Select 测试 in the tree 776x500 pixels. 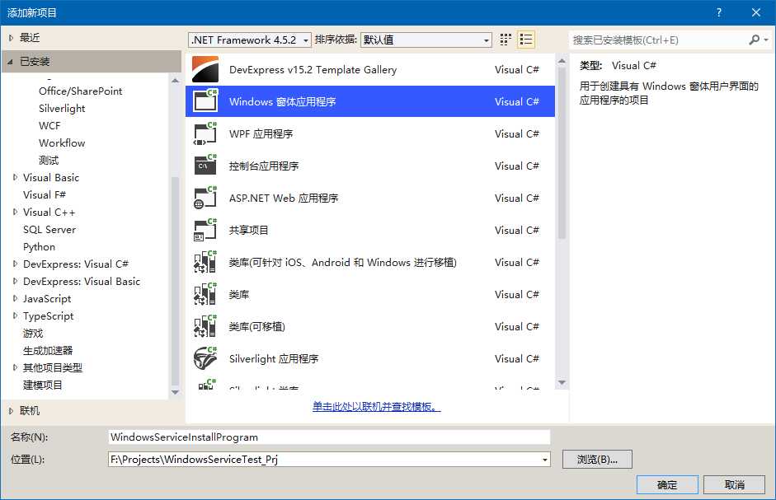pyautogui.click(x=49, y=161)
